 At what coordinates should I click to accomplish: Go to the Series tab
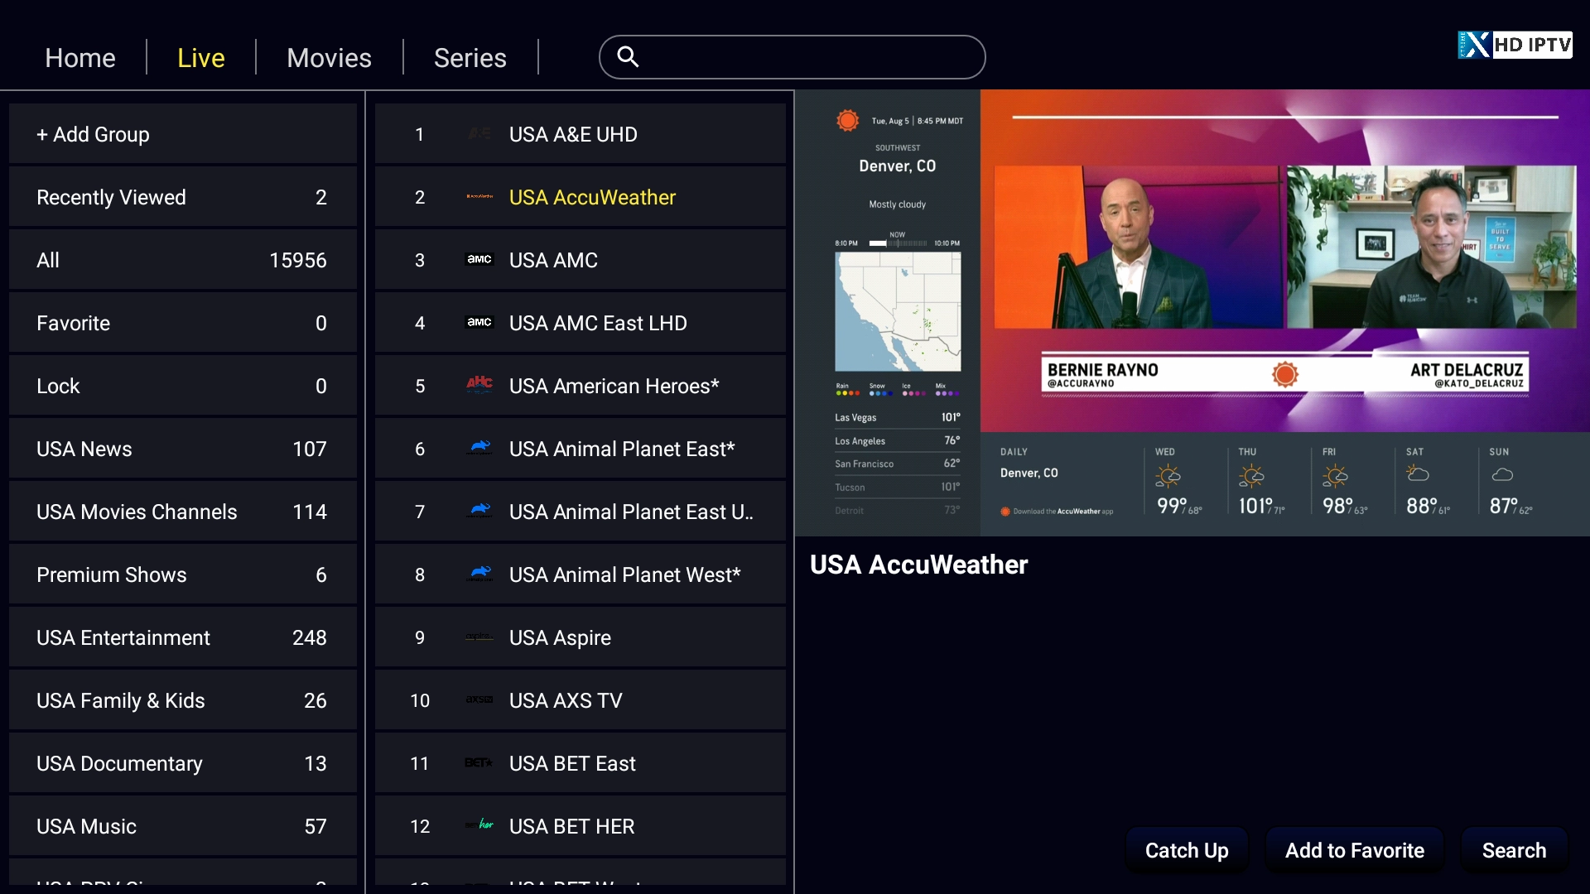470,58
